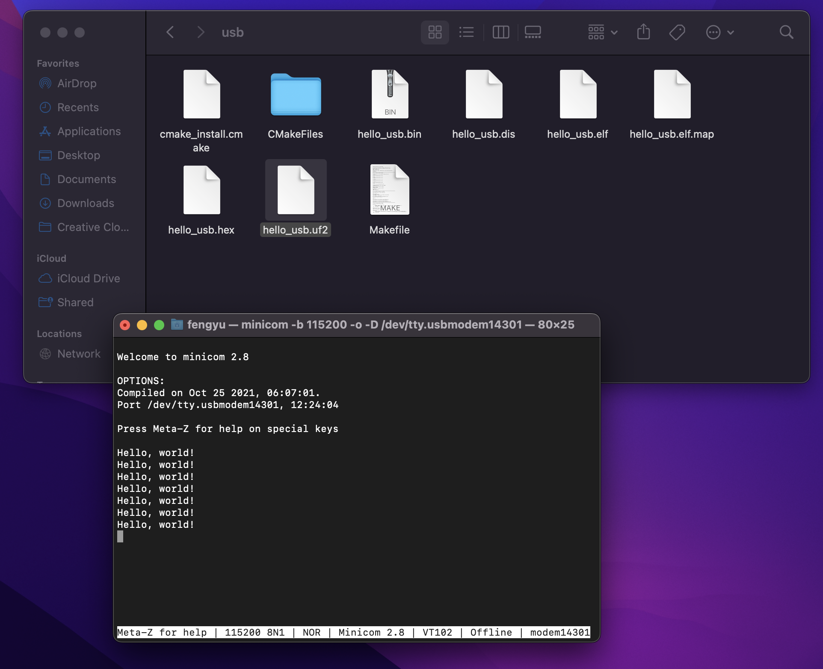Open AirDrop from the Finder sidebar
Viewport: 823px width, 669px height.
[x=76, y=83]
